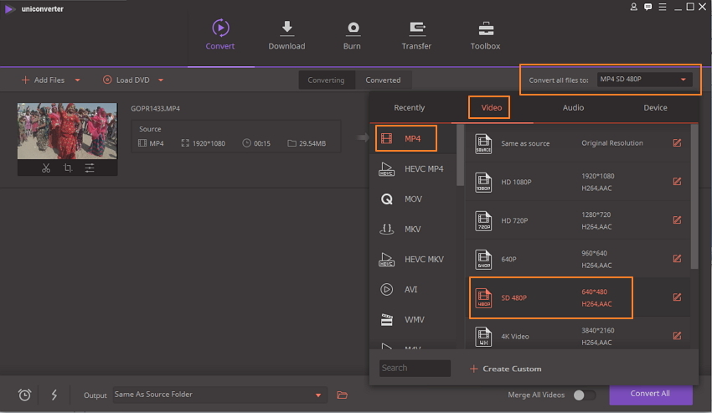Image resolution: width=712 pixels, height=413 pixels.
Task: Switch to the Converted tab
Action: coord(384,80)
